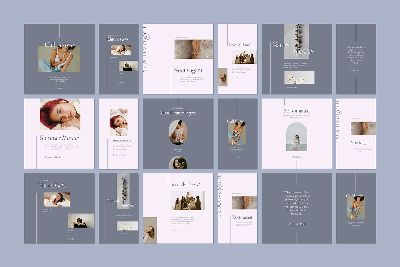
Task: Click the '– Miuccia Prad' attribution in the wide quote card
Action: click(297, 224)
